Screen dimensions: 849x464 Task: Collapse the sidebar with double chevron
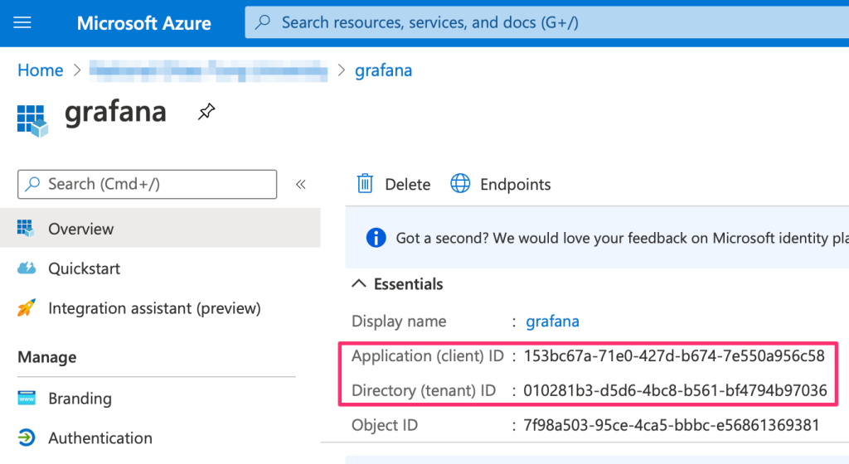(301, 185)
